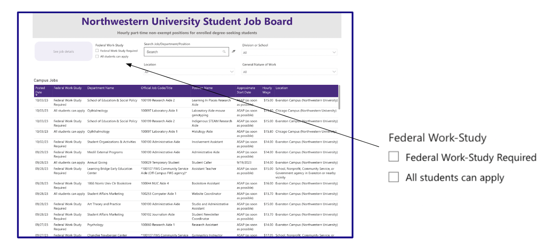Sort by the Hourly Wage column header
Screen dimensions: 553x248
coord(267,90)
